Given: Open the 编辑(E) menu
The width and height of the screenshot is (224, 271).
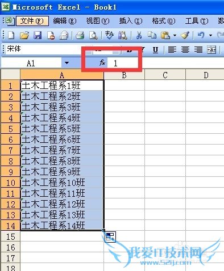Looking at the screenshot, I should tap(65, 21).
